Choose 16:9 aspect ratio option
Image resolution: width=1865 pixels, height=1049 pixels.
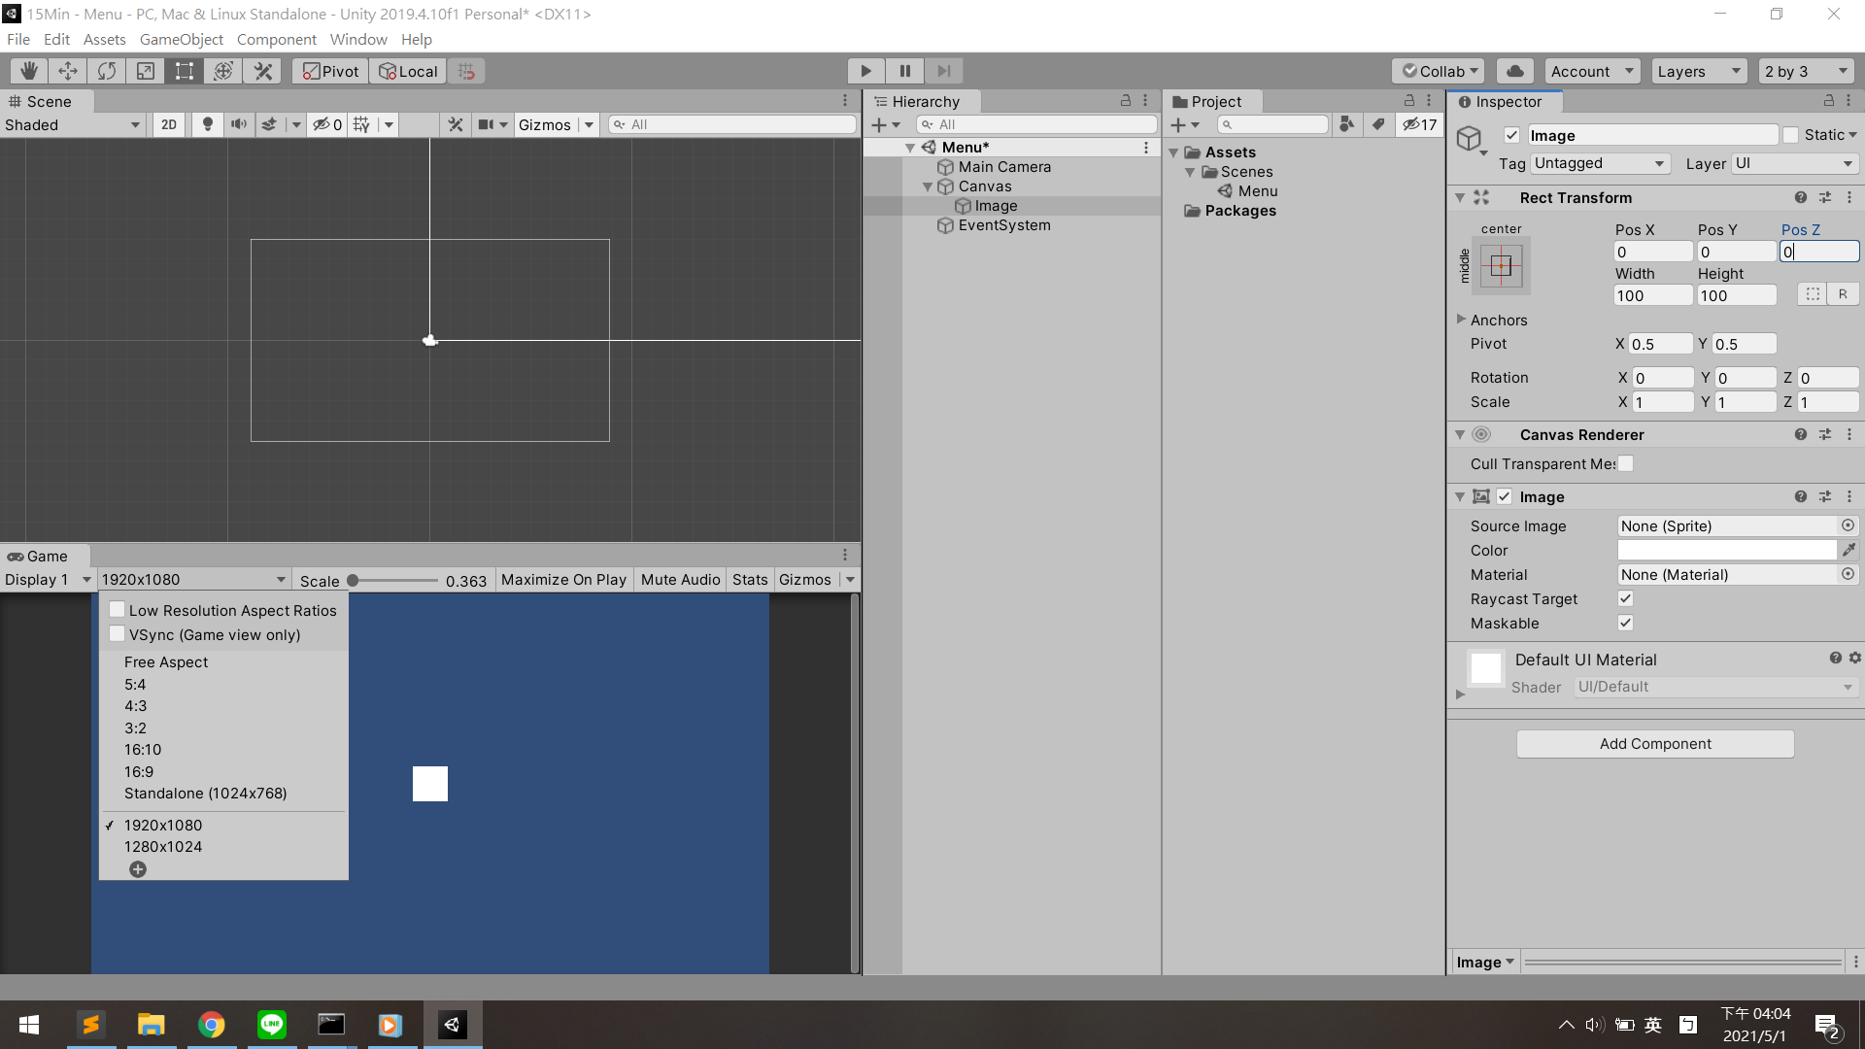click(x=139, y=771)
